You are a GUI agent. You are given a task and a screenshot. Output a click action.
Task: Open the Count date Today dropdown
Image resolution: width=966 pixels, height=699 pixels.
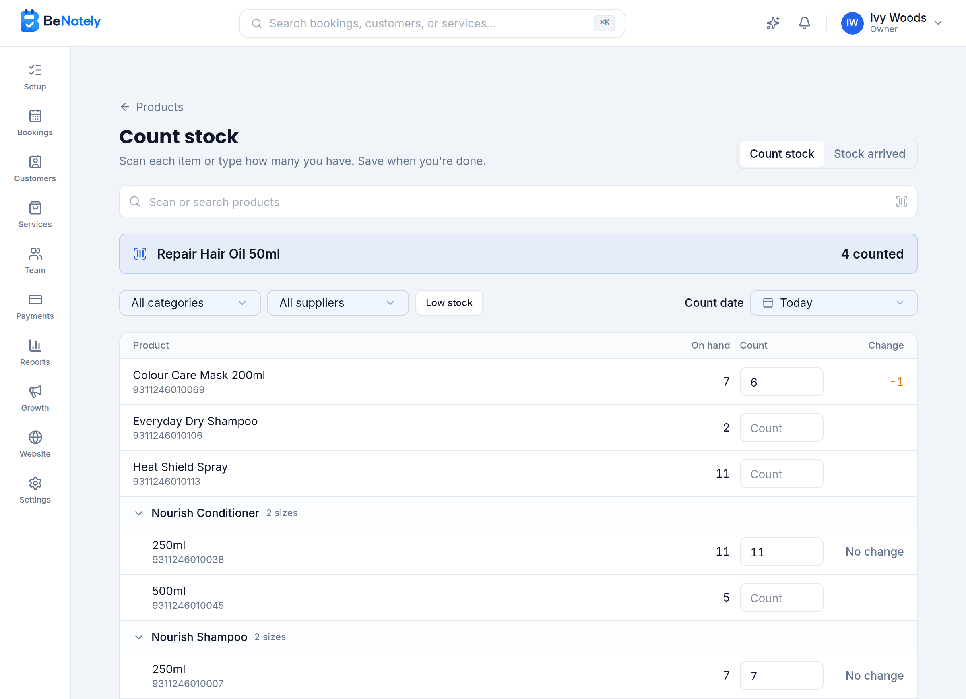point(834,303)
